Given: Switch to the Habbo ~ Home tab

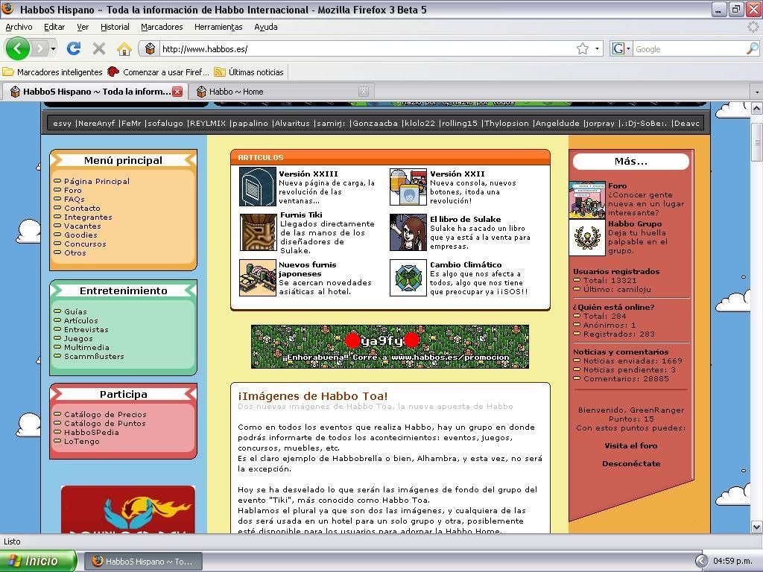Looking at the screenshot, I should click(x=236, y=92).
